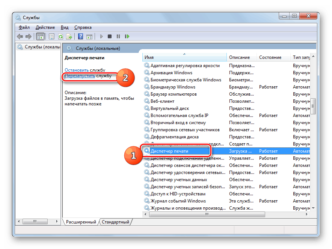Screen dimensions: 332x249
Task: Open the Properties icon on the toolbar
Action: pyautogui.click(x=51, y=36)
